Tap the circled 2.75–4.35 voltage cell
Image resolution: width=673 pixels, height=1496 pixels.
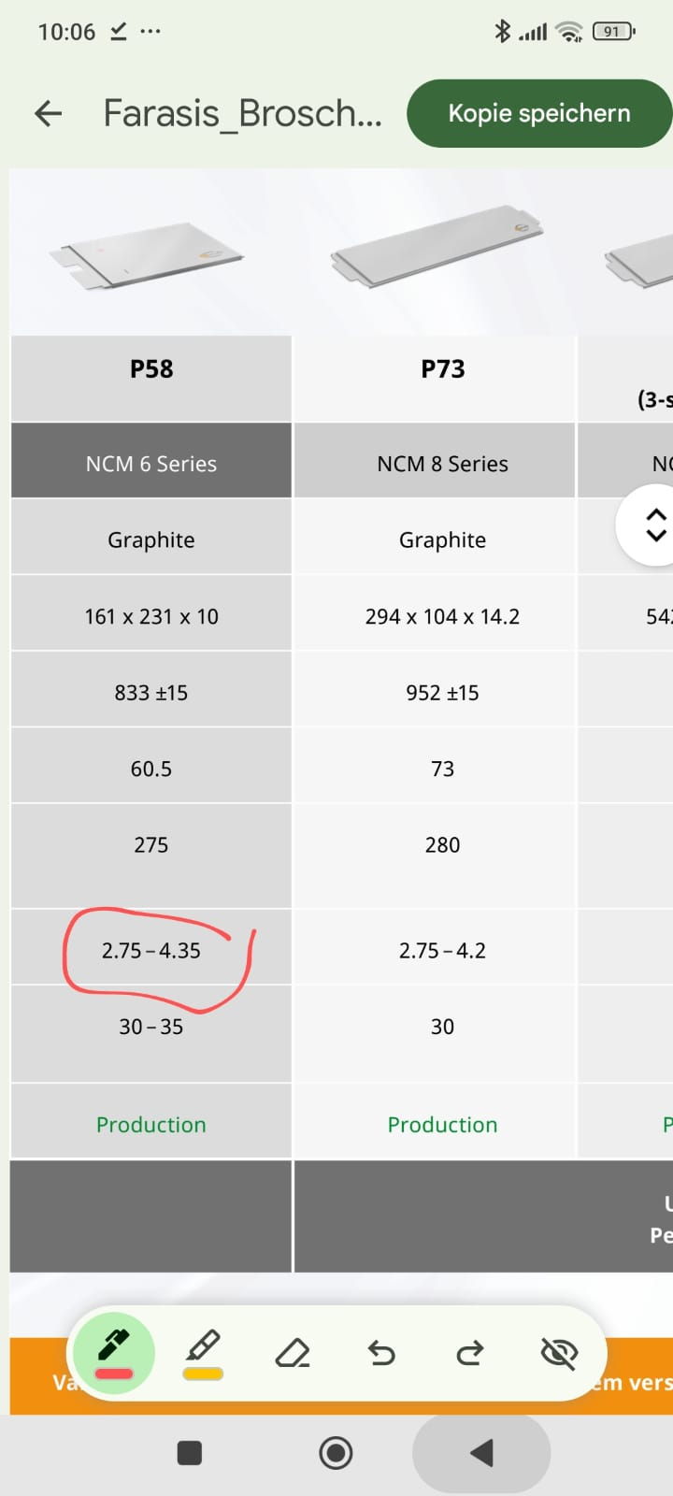tap(151, 951)
